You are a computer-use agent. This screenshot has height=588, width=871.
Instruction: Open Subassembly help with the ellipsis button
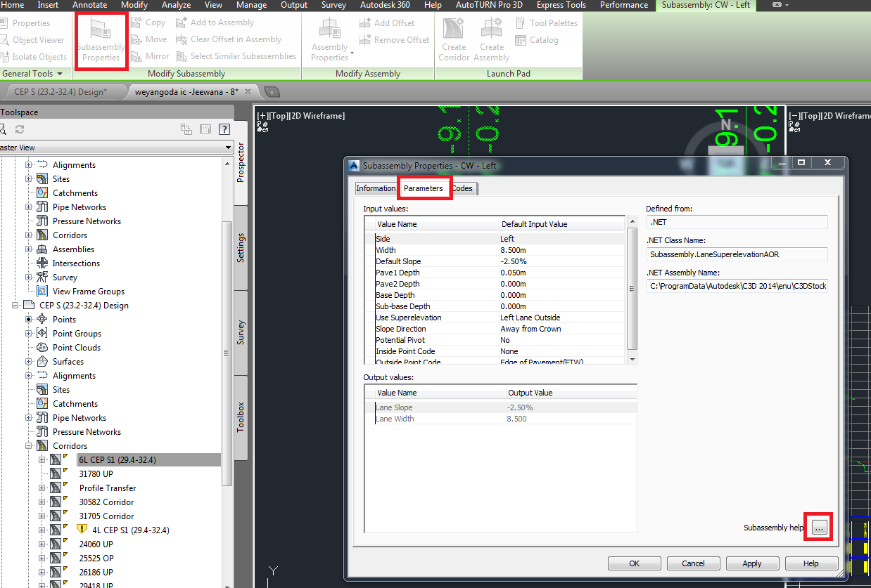tap(818, 526)
